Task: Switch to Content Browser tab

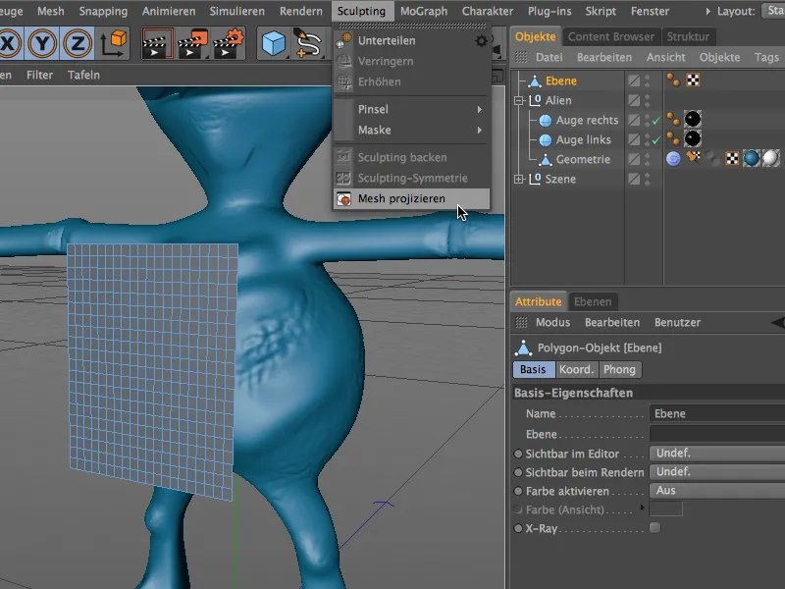Action: pos(610,36)
